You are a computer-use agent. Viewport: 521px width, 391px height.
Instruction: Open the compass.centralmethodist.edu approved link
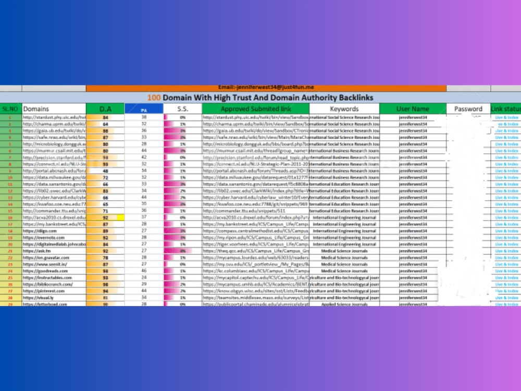[255, 231]
